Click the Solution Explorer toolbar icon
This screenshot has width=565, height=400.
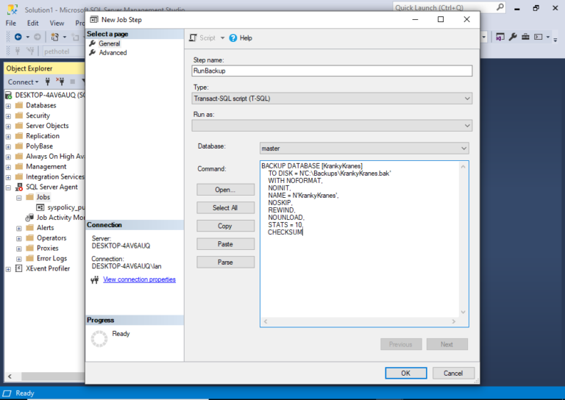500,37
